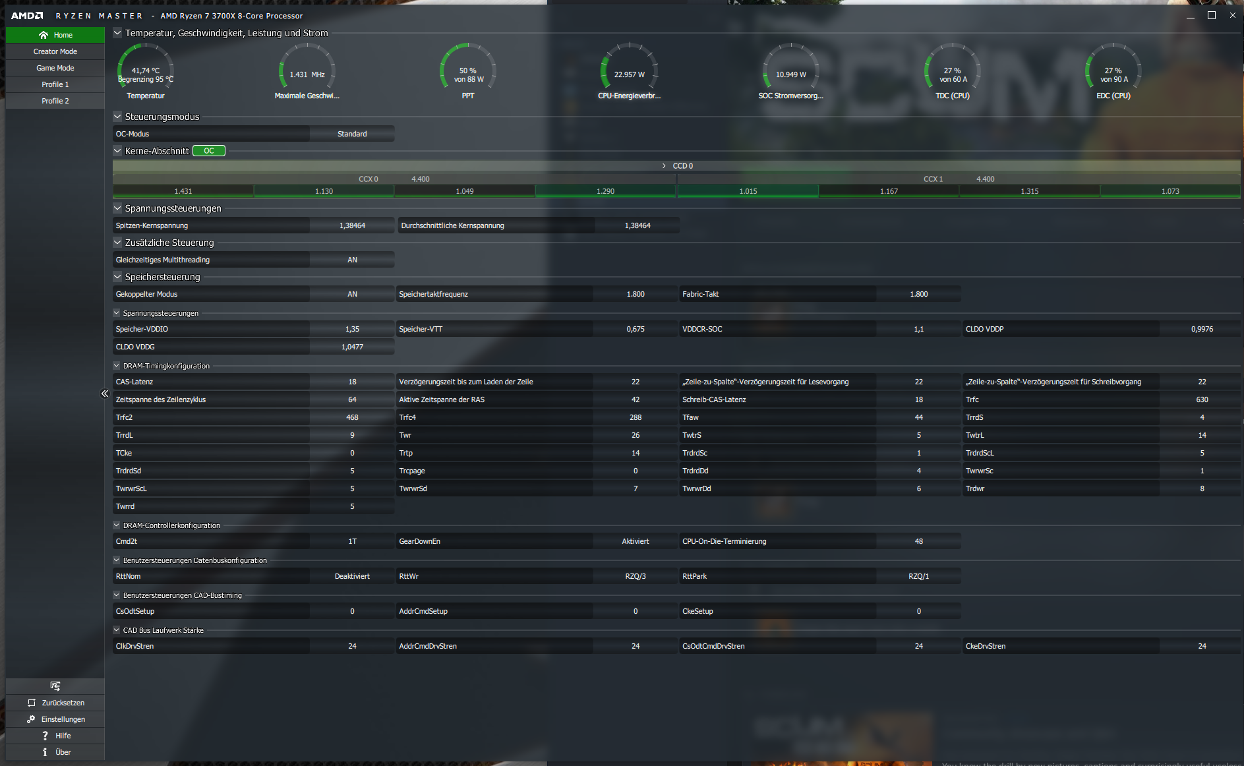Click the Hilfe question mark icon

point(45,736)
